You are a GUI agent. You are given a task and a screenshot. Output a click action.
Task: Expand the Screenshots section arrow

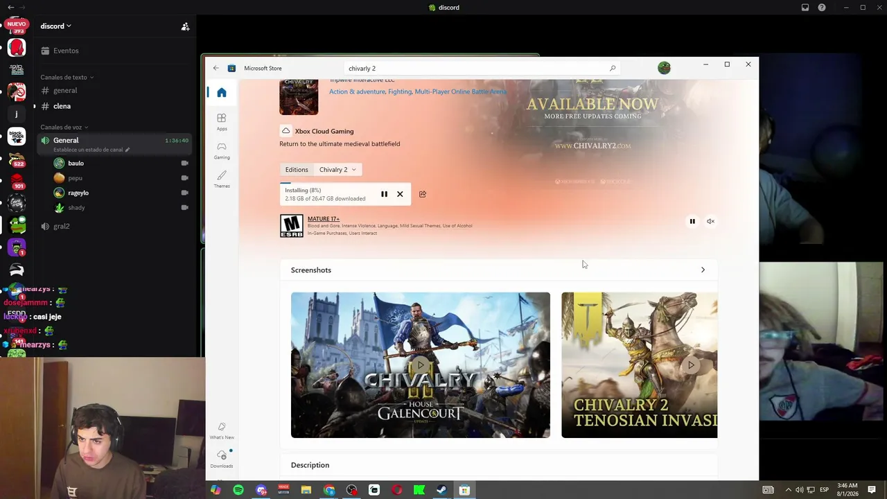[703, 270]
